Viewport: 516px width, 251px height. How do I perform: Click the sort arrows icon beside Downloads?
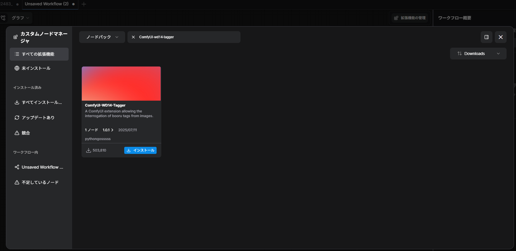(x=459, y=54)
